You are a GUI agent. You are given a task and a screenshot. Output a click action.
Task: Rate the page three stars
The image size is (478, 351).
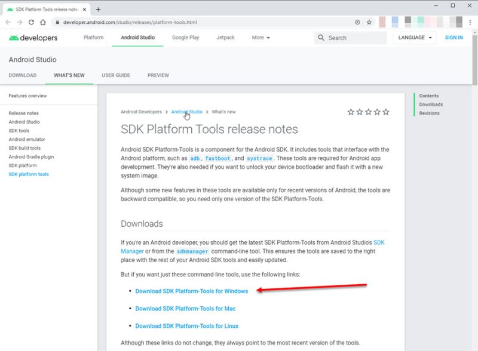point(369,112)
